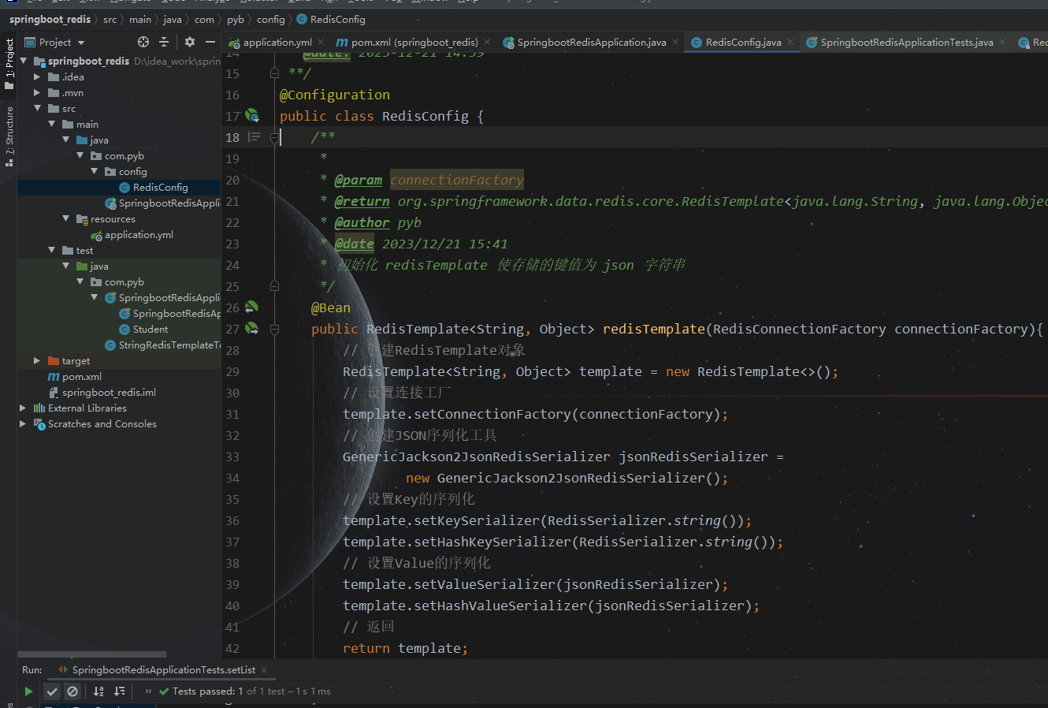
Task: Select RedisConfig.java editor tab
Action: click(x=743, y=43)
